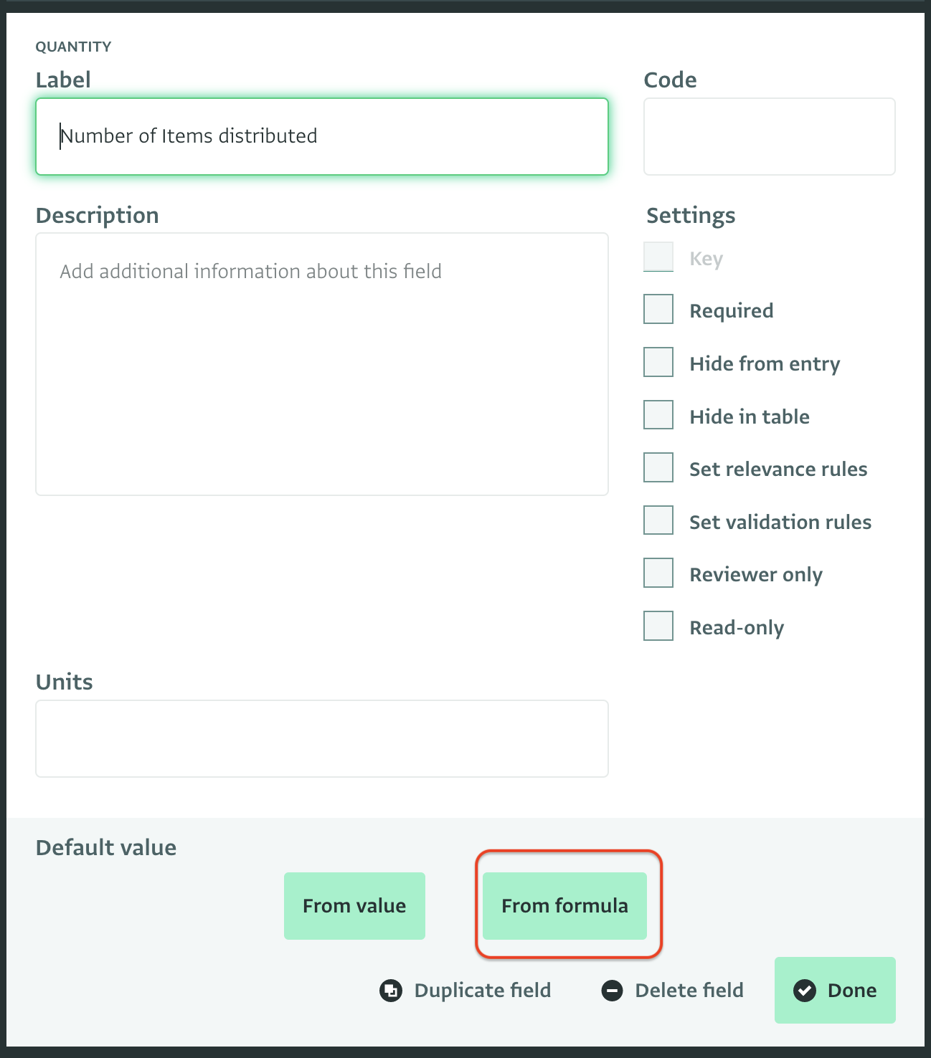
Task: Enable Set relevance rules checkbox
Action: coord(658,467)
